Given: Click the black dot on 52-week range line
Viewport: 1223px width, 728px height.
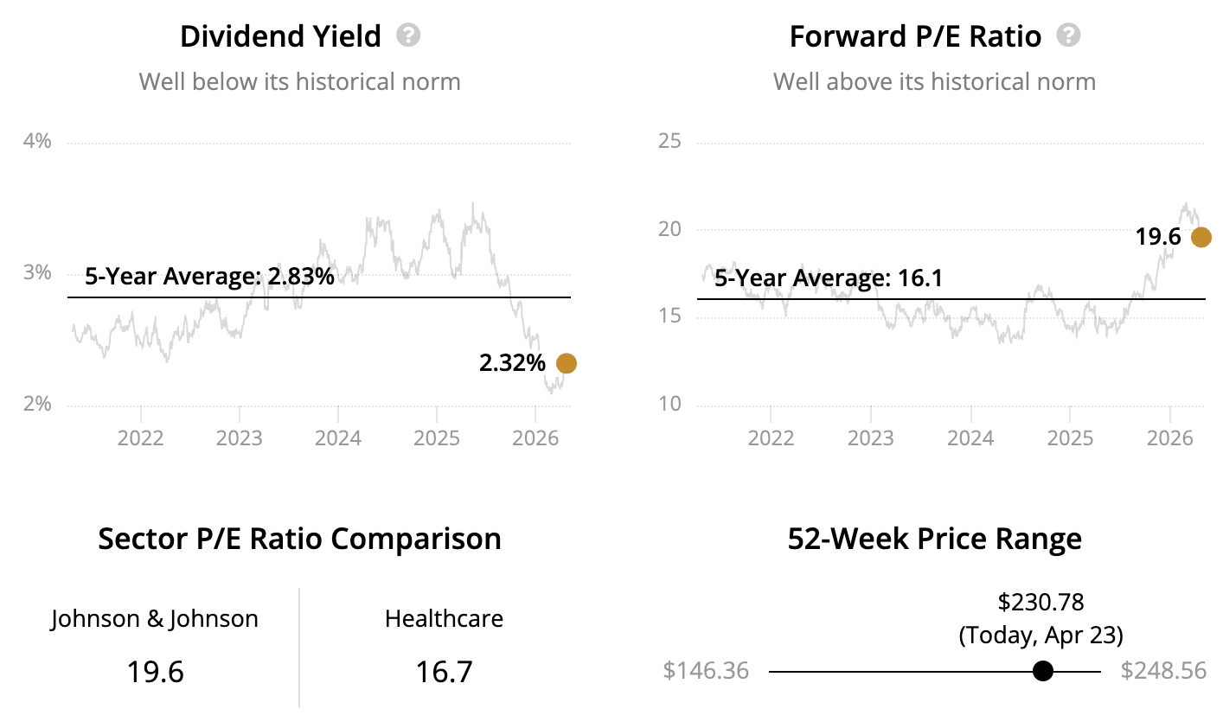Looking at the screenshot, I should coord(1043,671).
